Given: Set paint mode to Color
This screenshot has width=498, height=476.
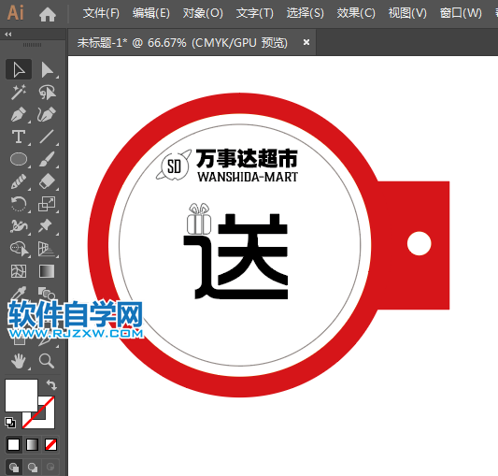Looking at the screenshot, I should point(13,444).
